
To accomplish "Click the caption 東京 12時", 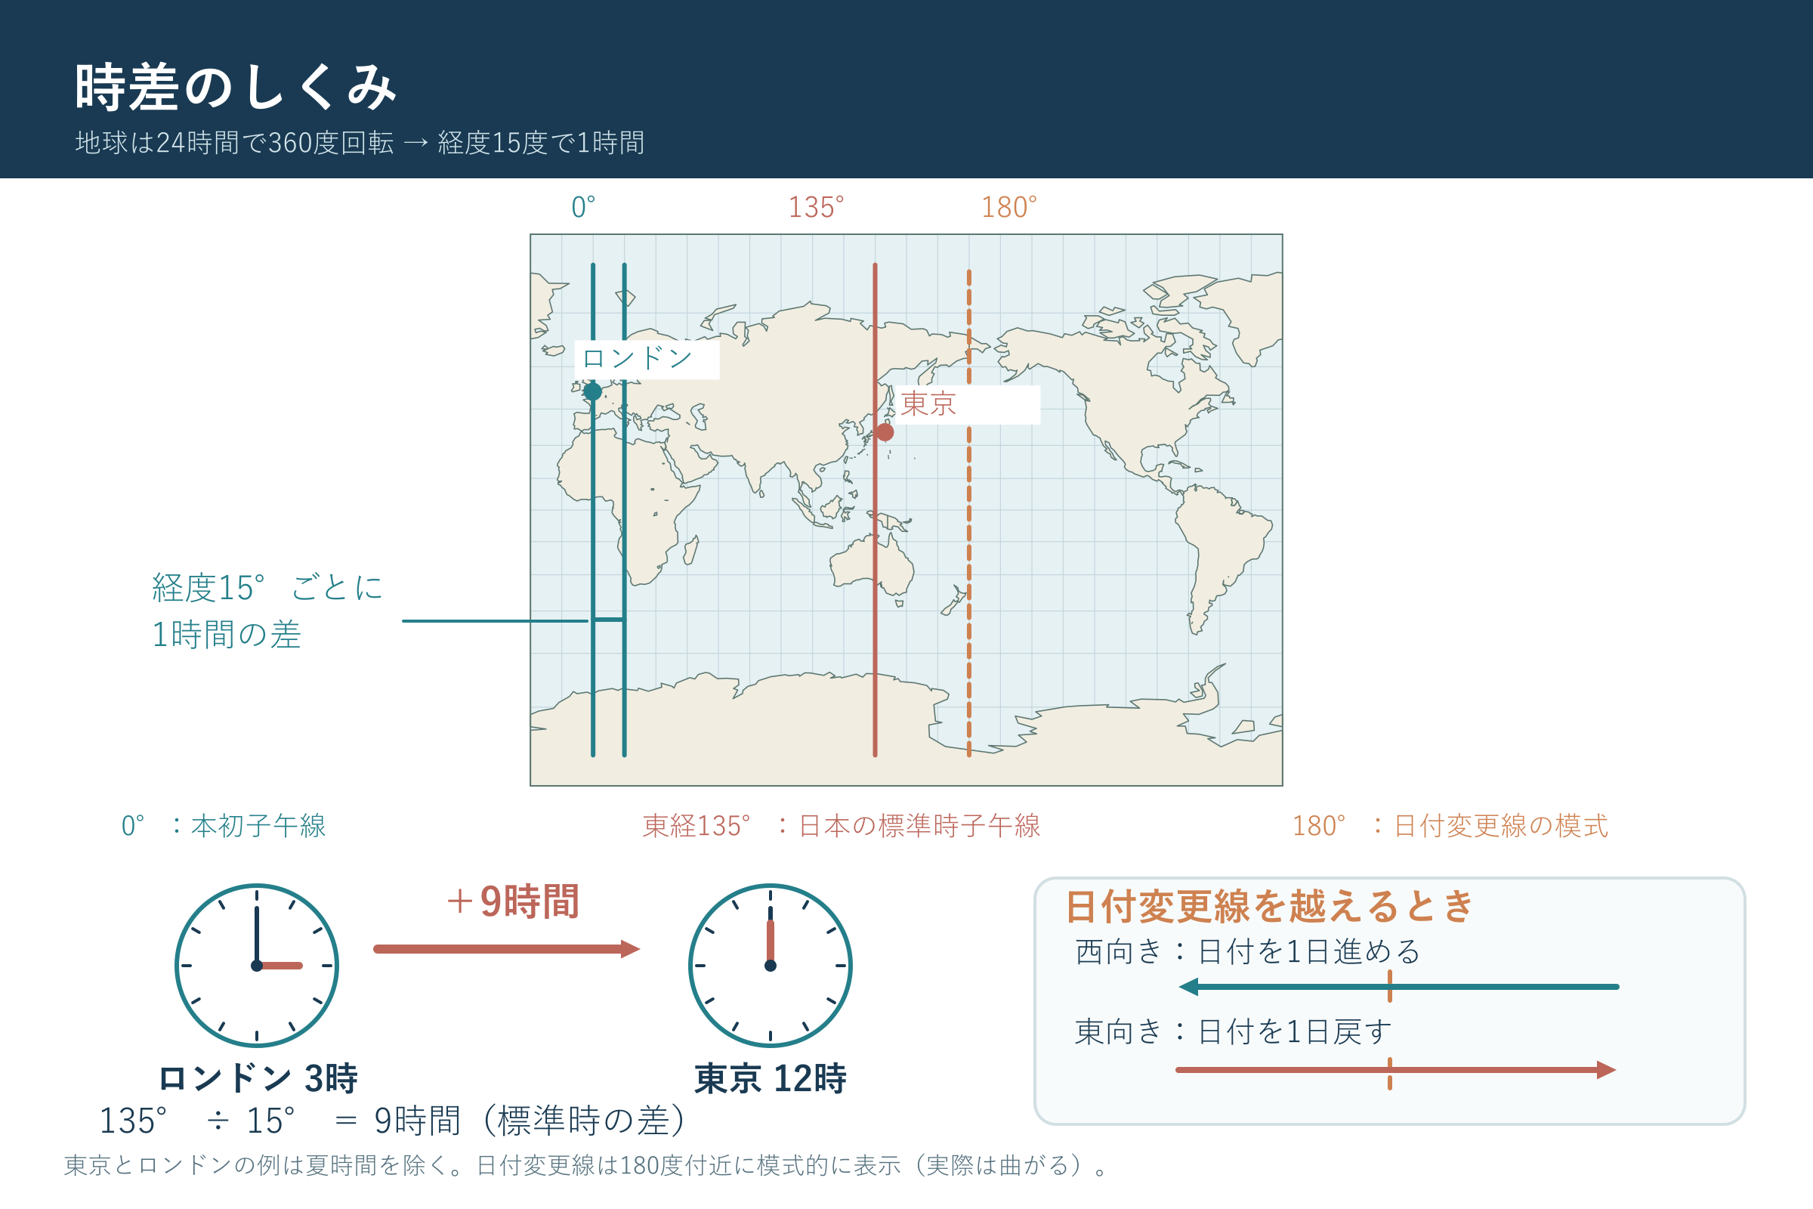I will tap(770, 1079).
